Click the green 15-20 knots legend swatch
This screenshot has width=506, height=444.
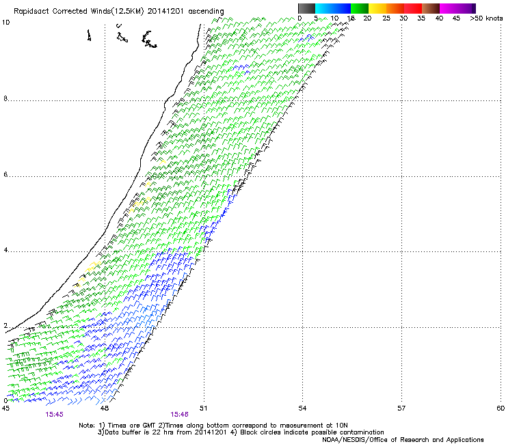[x=360, y=8]
